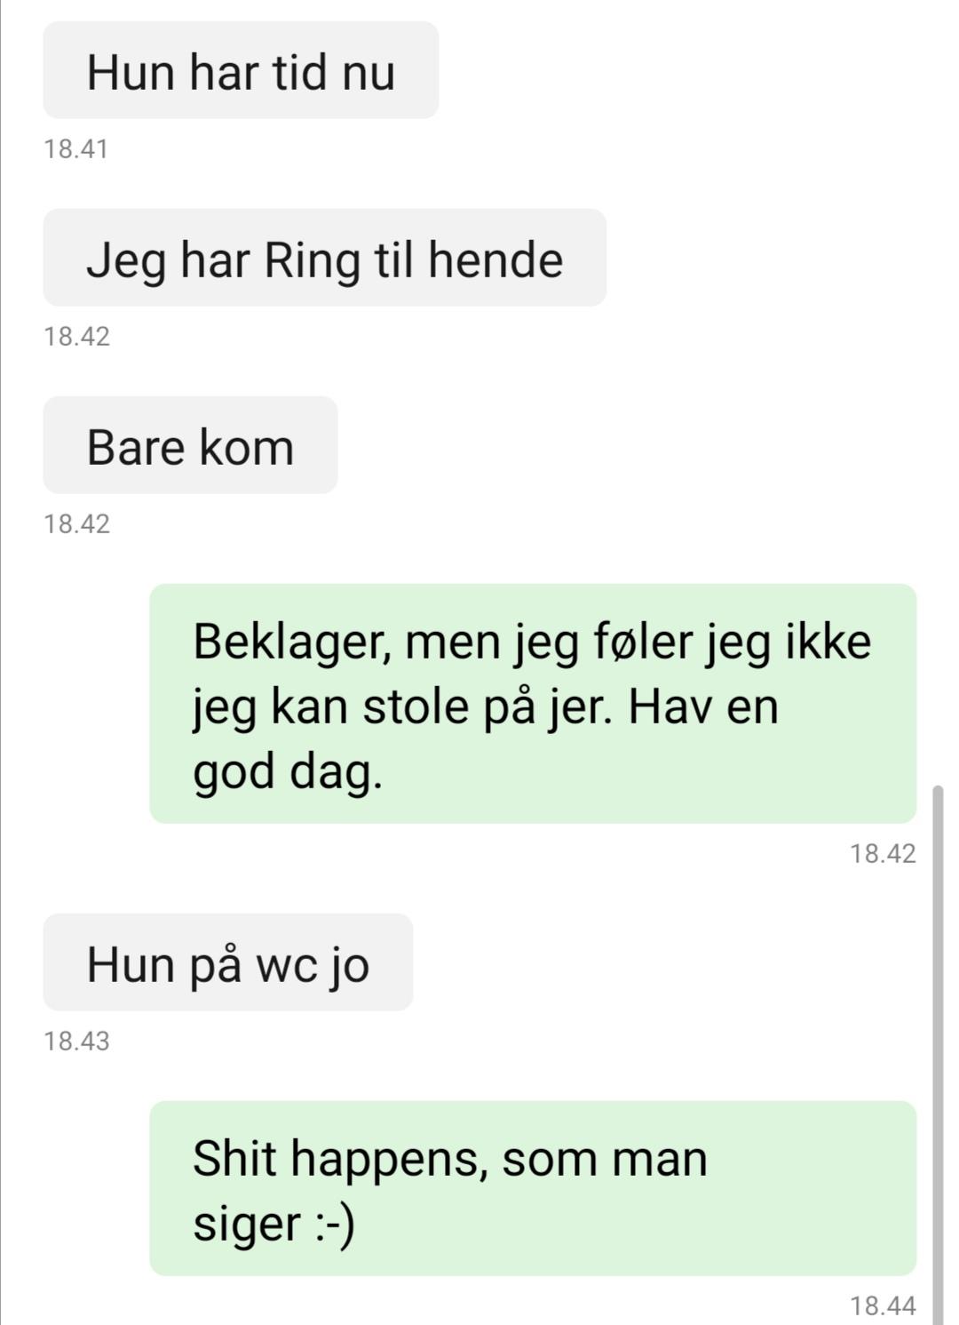Tap the green 'Beklager, men jeg føler' message

click(533, 703)
